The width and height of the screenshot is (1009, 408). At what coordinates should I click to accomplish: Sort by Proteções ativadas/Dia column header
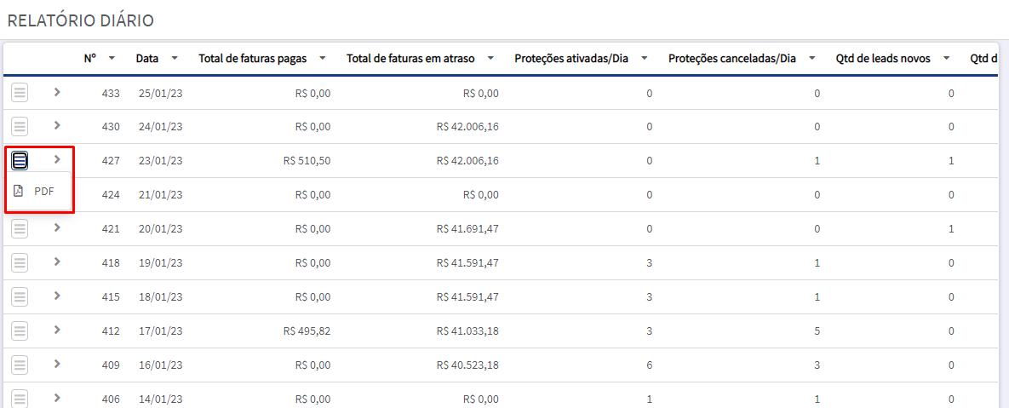[570, 59]
